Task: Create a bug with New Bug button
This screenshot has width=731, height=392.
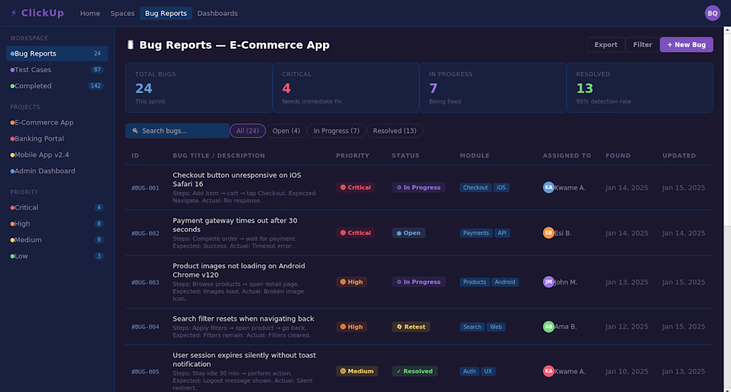Action: pyautogui.click(x=686, y=45)
